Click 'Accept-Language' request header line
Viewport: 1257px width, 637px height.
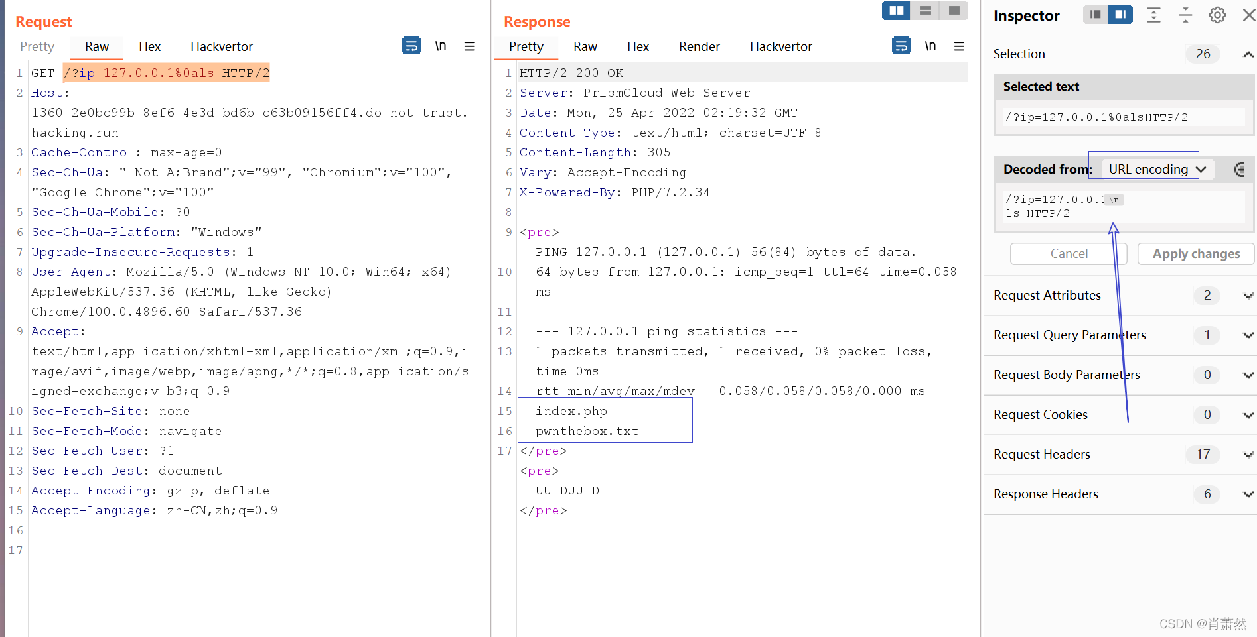155,510
